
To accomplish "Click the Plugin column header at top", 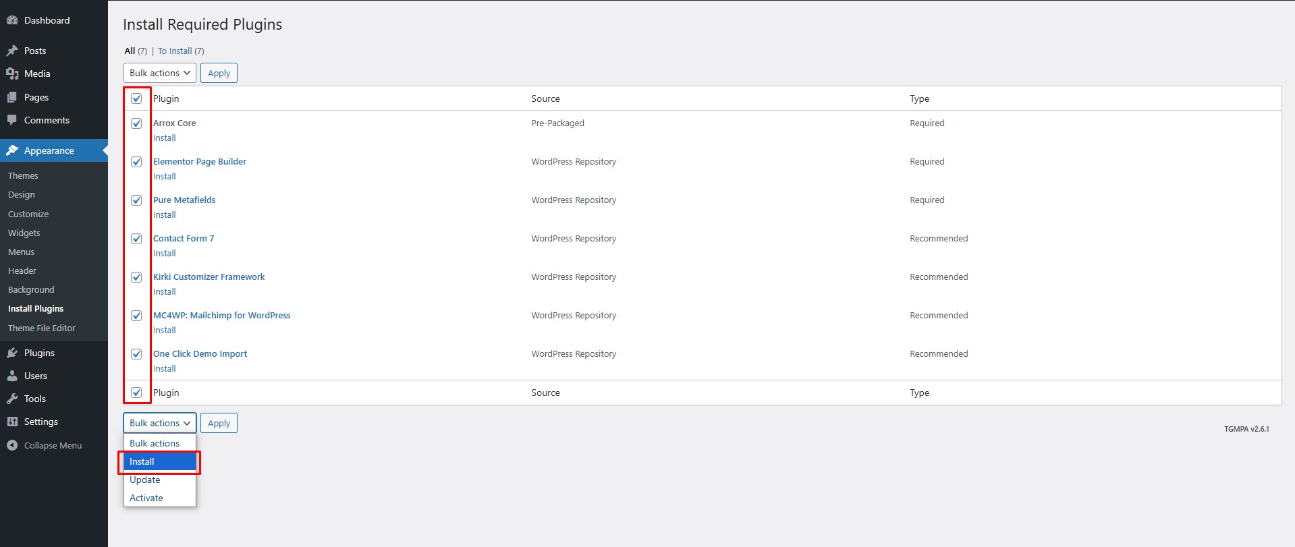I will (x=166, y=98).
